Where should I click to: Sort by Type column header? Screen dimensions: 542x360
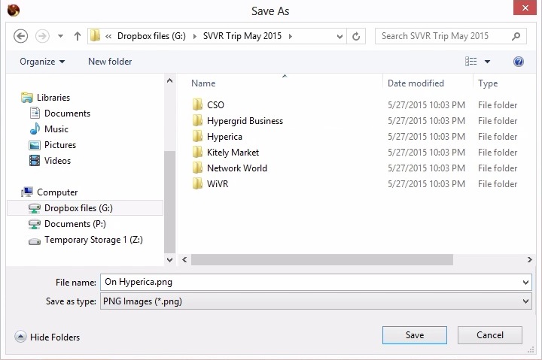488,83
